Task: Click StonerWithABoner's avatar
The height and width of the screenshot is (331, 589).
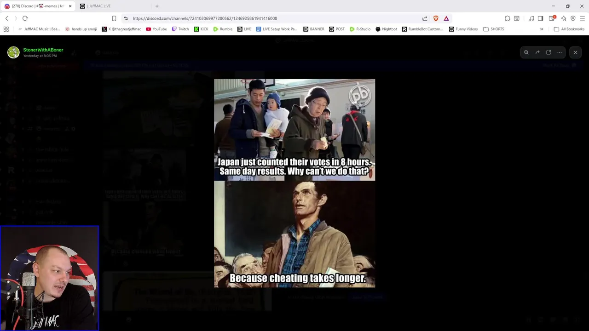Action: (13, 52)
